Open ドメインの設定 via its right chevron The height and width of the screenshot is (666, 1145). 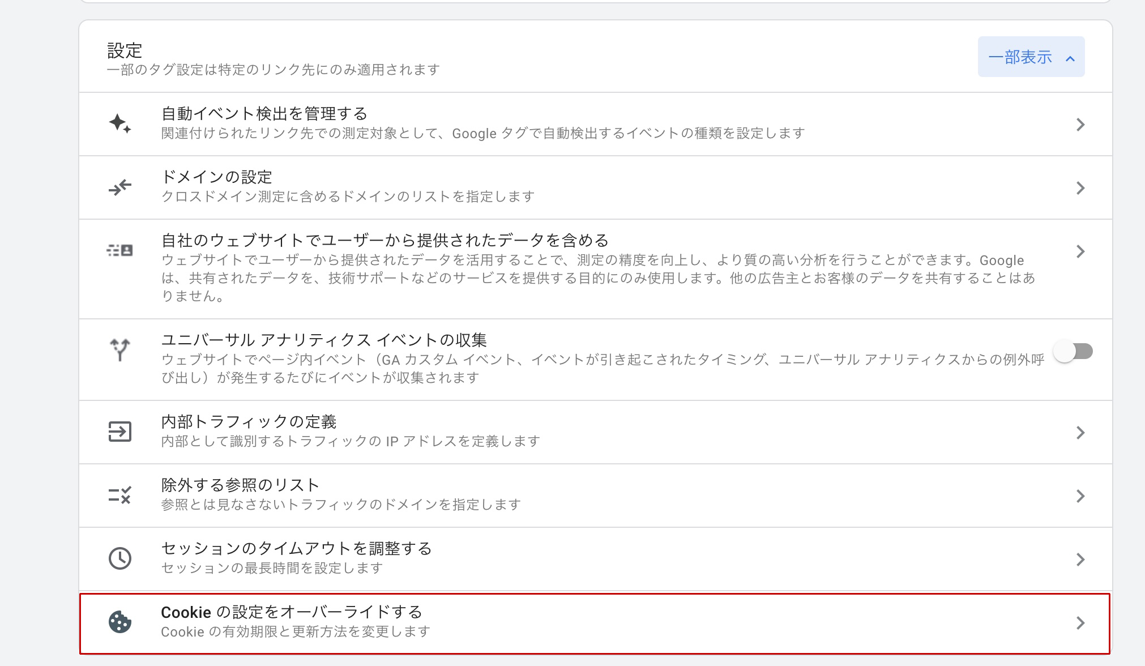1080,188
